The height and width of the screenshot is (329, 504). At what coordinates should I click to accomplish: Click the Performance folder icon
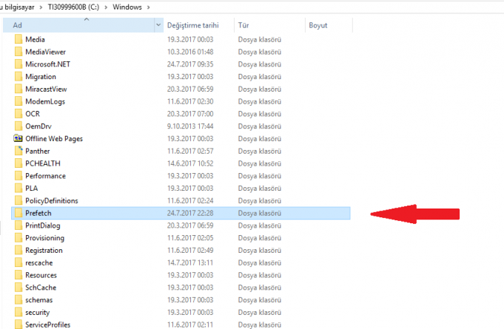tap(19, 176)
